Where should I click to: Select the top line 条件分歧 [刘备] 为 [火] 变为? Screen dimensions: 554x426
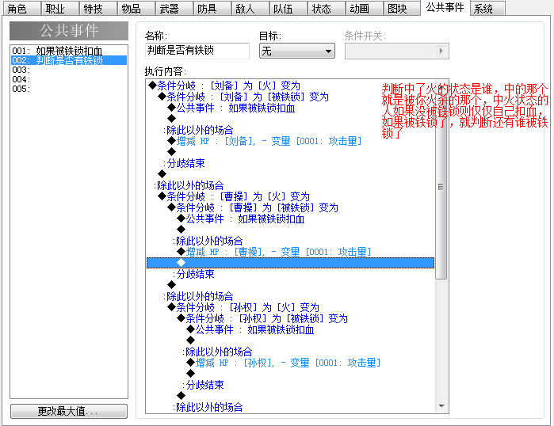290,86
